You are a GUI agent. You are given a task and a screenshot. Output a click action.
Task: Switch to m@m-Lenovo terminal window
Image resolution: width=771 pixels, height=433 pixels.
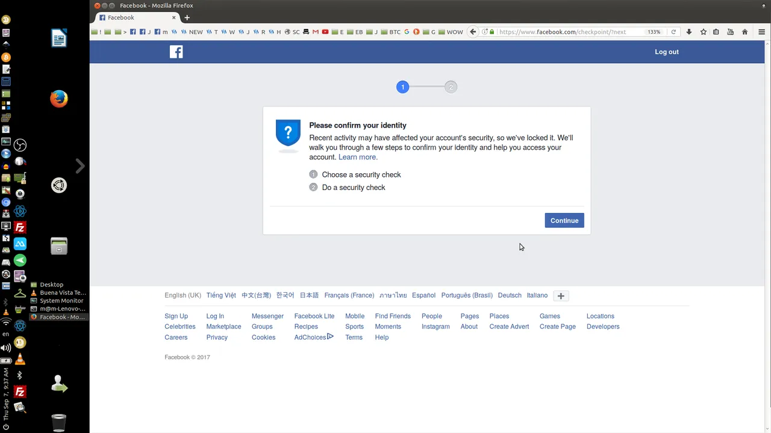58,309
